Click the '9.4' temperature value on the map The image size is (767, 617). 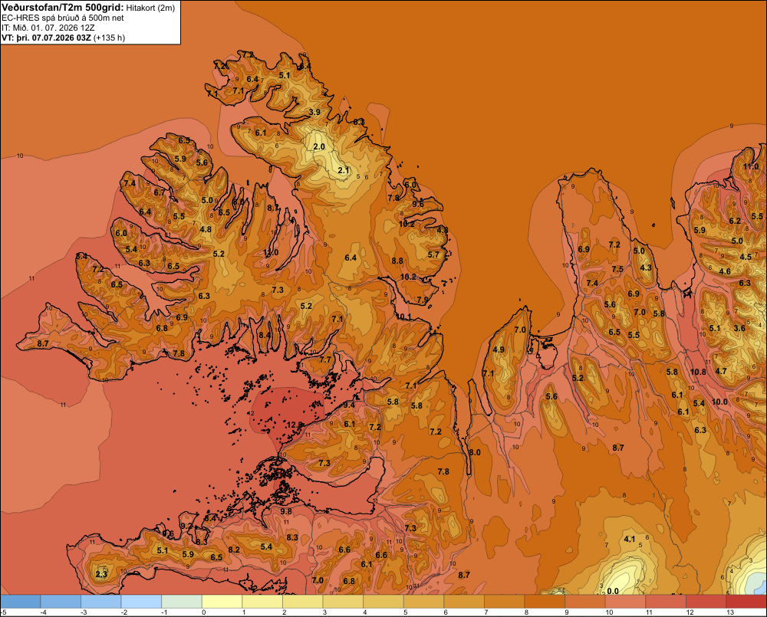tap(349, 405)
